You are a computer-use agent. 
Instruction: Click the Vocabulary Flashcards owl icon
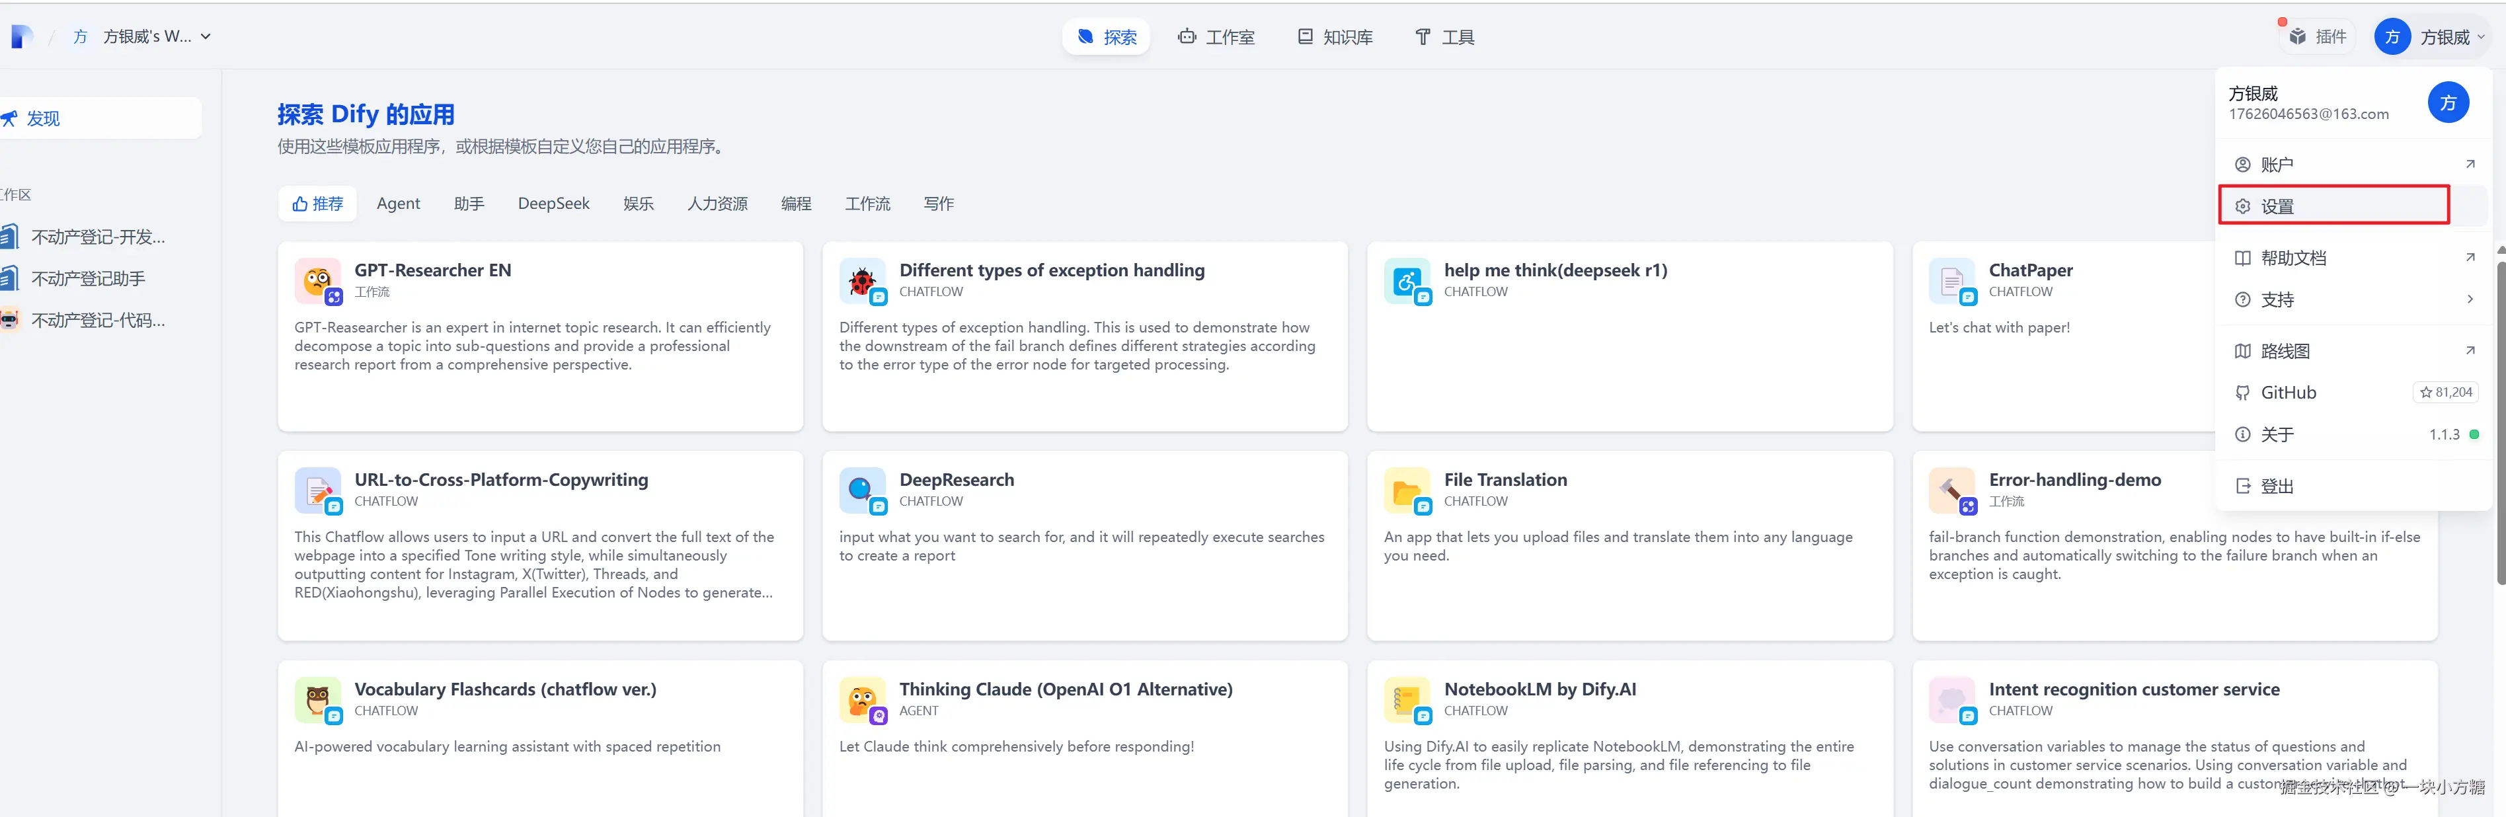[x=317, y=700]
